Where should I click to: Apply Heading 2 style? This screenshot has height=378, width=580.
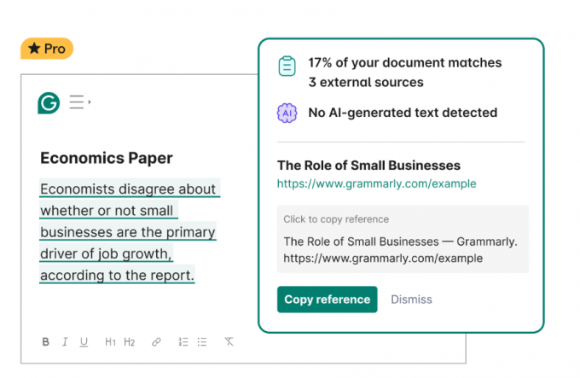[x=129, y=342]
